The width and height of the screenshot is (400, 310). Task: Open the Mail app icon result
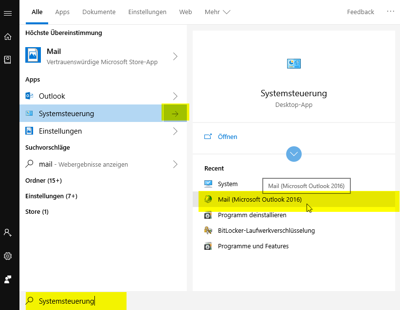click(33, 56)
